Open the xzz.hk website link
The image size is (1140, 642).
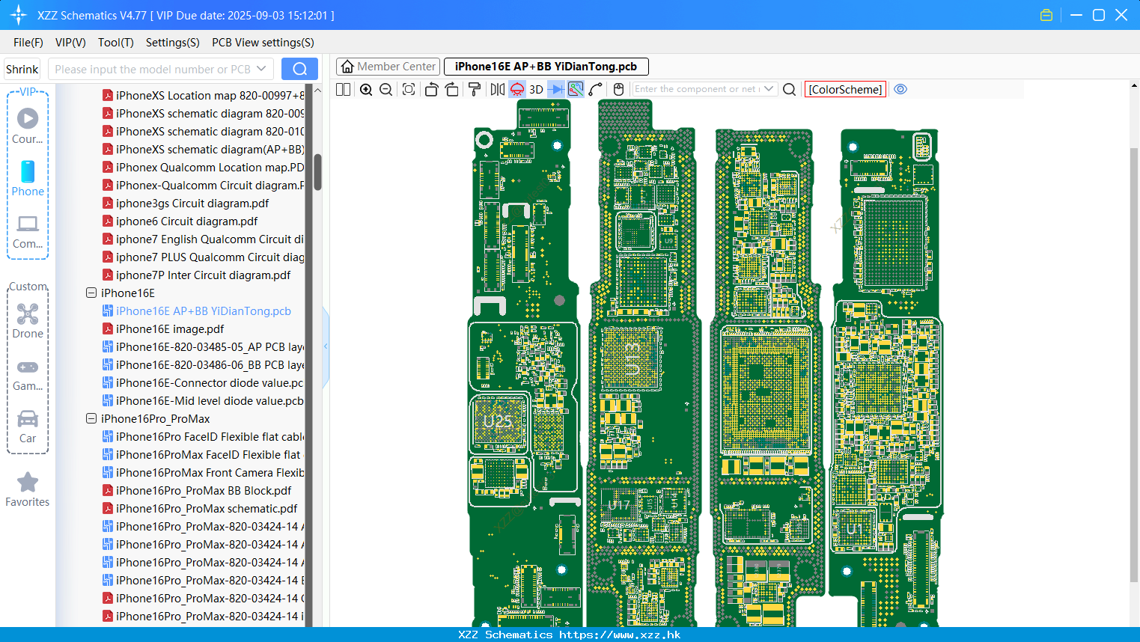pos(620,635)
